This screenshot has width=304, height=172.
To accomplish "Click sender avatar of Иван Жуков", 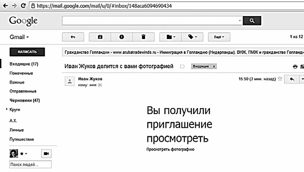I will (x=69, y=81).
